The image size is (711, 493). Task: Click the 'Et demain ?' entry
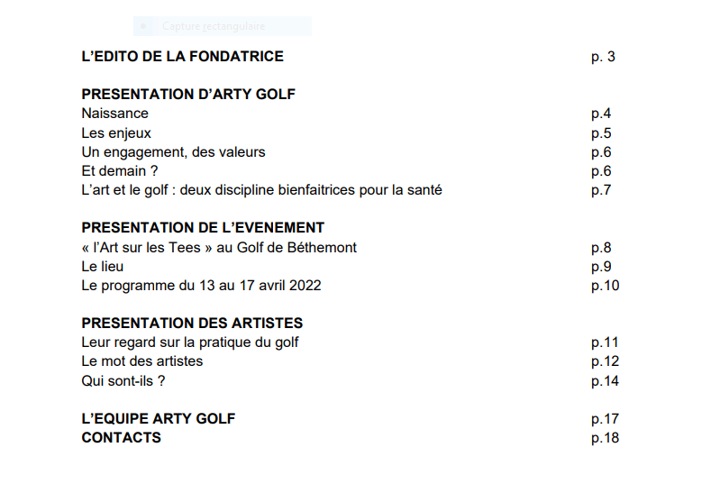120,171
